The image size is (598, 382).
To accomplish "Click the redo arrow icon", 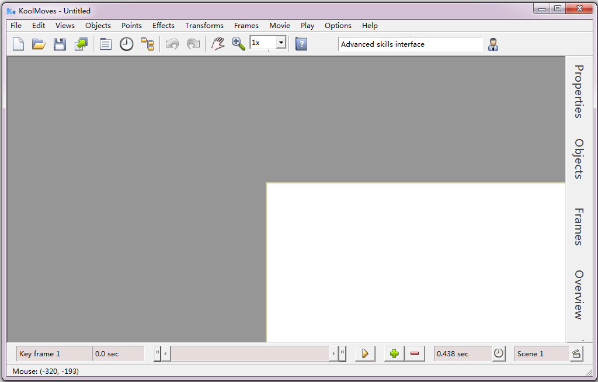I will pos(193,44).
